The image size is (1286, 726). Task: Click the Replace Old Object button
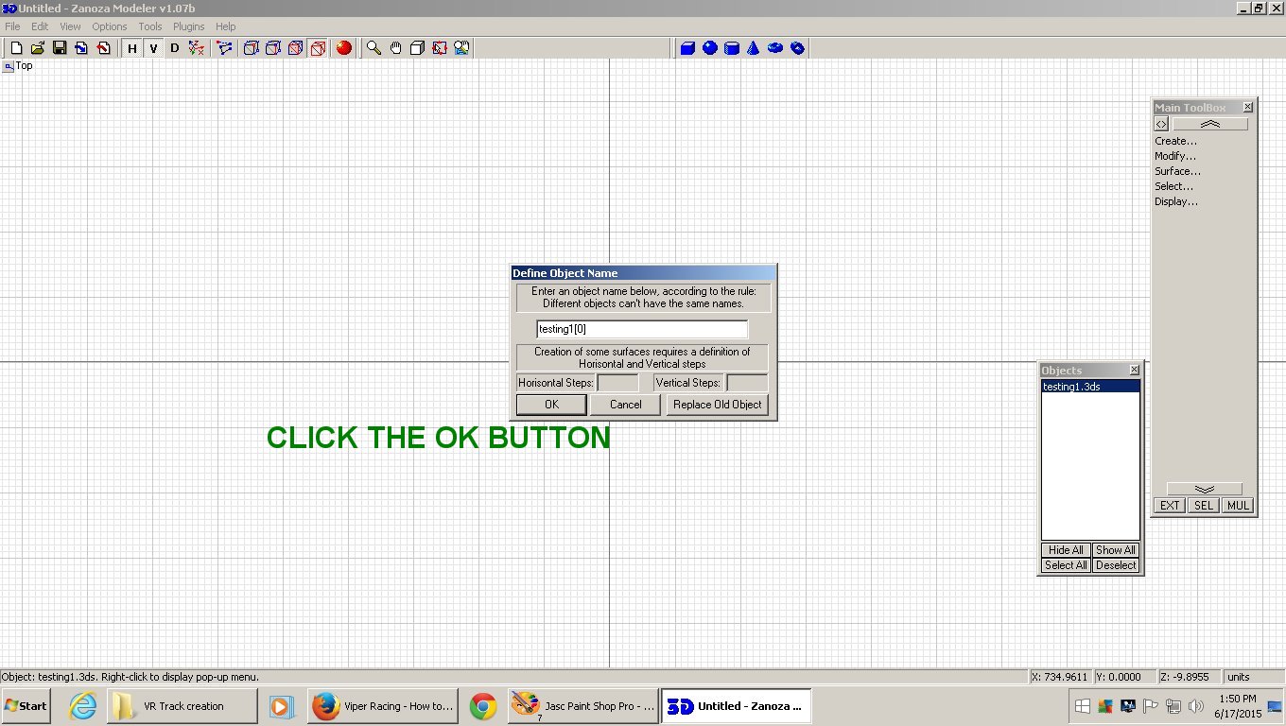pyautogui.click(x=717, y=405)
